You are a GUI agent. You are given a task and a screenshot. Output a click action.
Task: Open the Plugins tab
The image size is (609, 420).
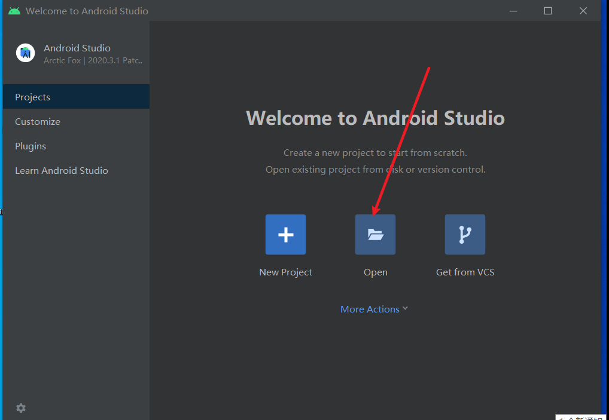tap(76, 146)
